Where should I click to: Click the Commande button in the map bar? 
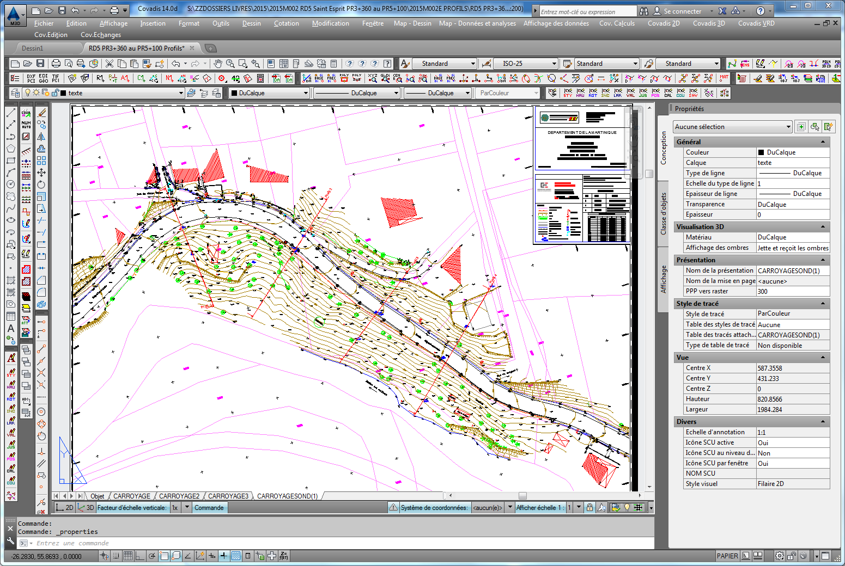point(209,508)
